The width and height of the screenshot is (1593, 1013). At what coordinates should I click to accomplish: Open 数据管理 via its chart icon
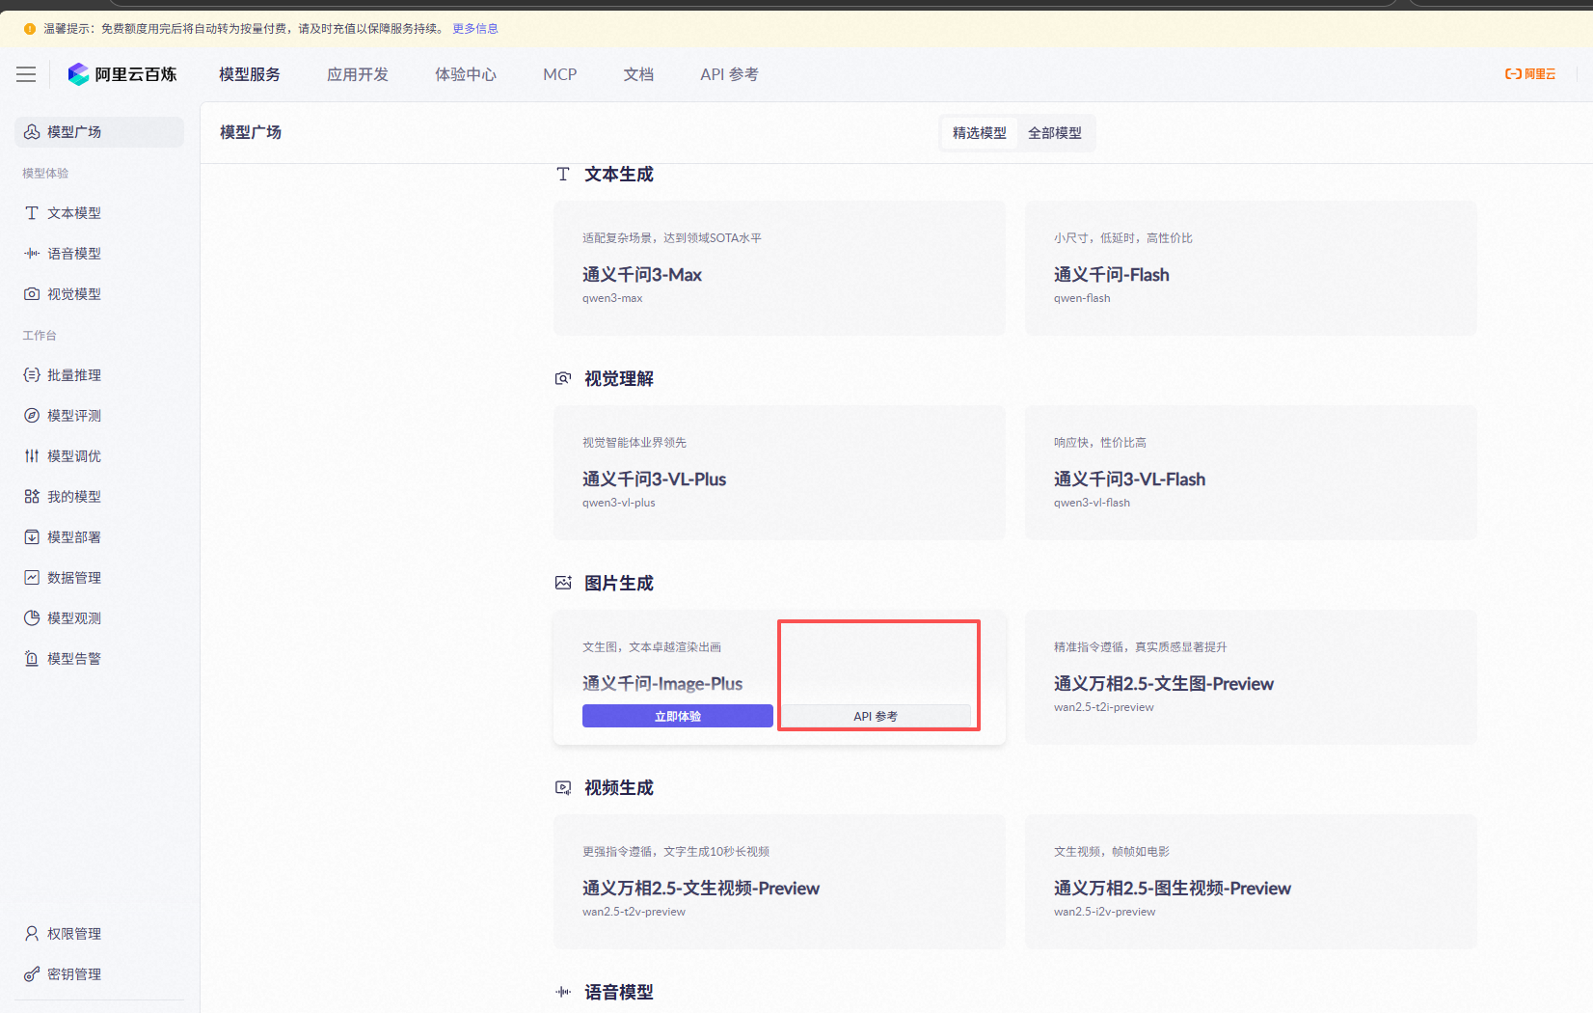point(32,578)
